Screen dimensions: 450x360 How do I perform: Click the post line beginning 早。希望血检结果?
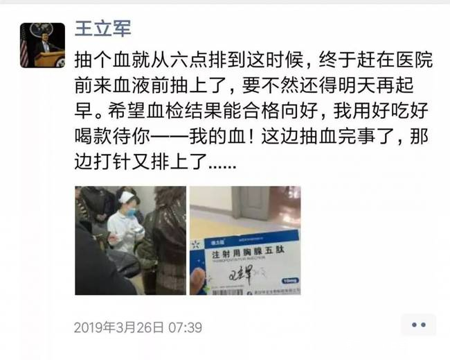(x=251, y=111)
